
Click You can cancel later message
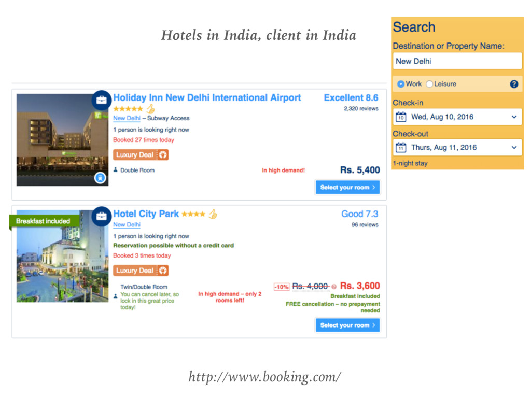click(x=150, y=301)
